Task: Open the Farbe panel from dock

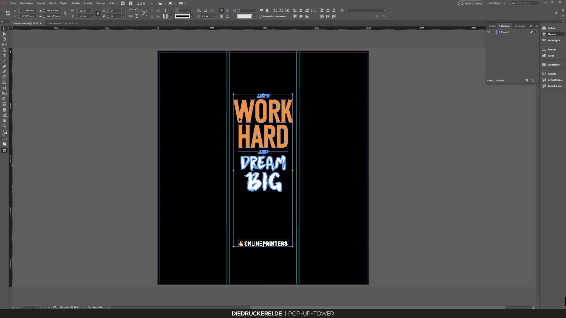Action: 551,55
